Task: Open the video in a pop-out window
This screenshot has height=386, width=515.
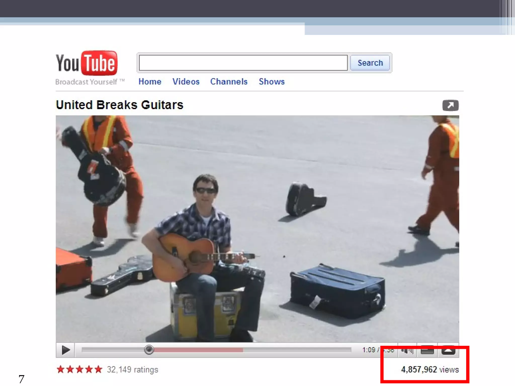Action: 450,105
